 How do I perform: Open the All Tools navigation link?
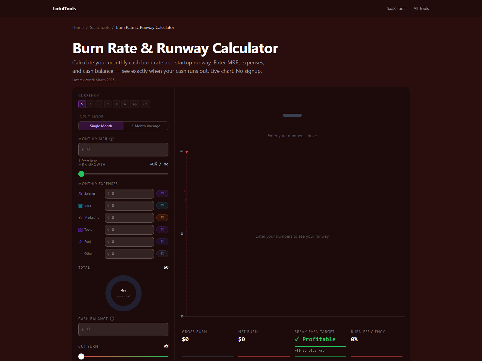pos(421,8)
